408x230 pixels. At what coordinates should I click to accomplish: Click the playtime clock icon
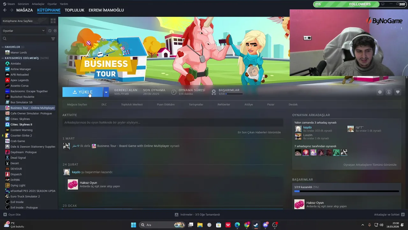point(174,92)
